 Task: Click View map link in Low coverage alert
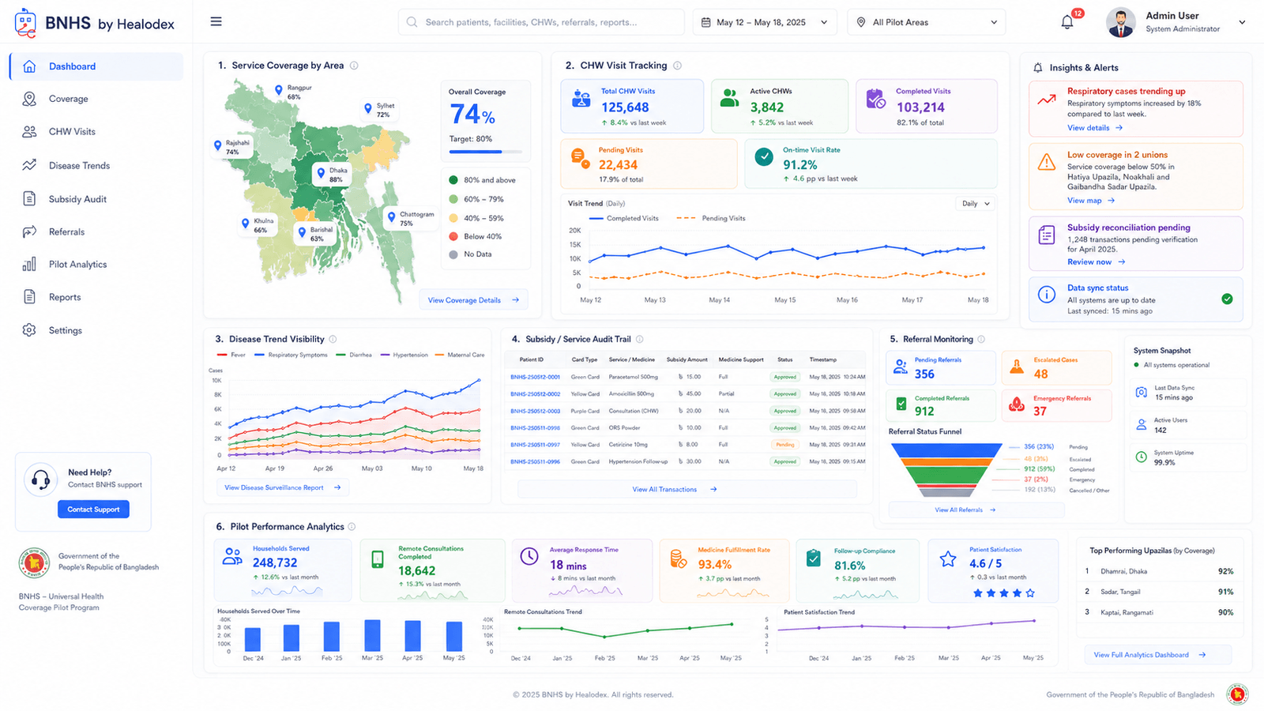point(1091,201)
